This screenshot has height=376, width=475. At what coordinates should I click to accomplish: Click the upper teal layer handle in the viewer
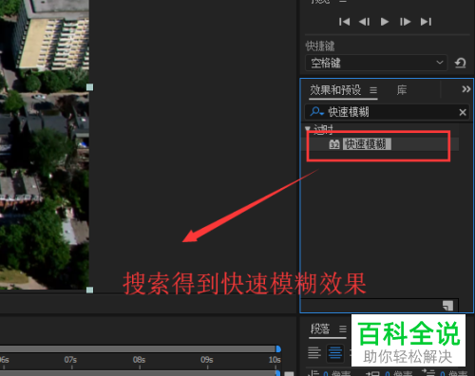point(89,87)
